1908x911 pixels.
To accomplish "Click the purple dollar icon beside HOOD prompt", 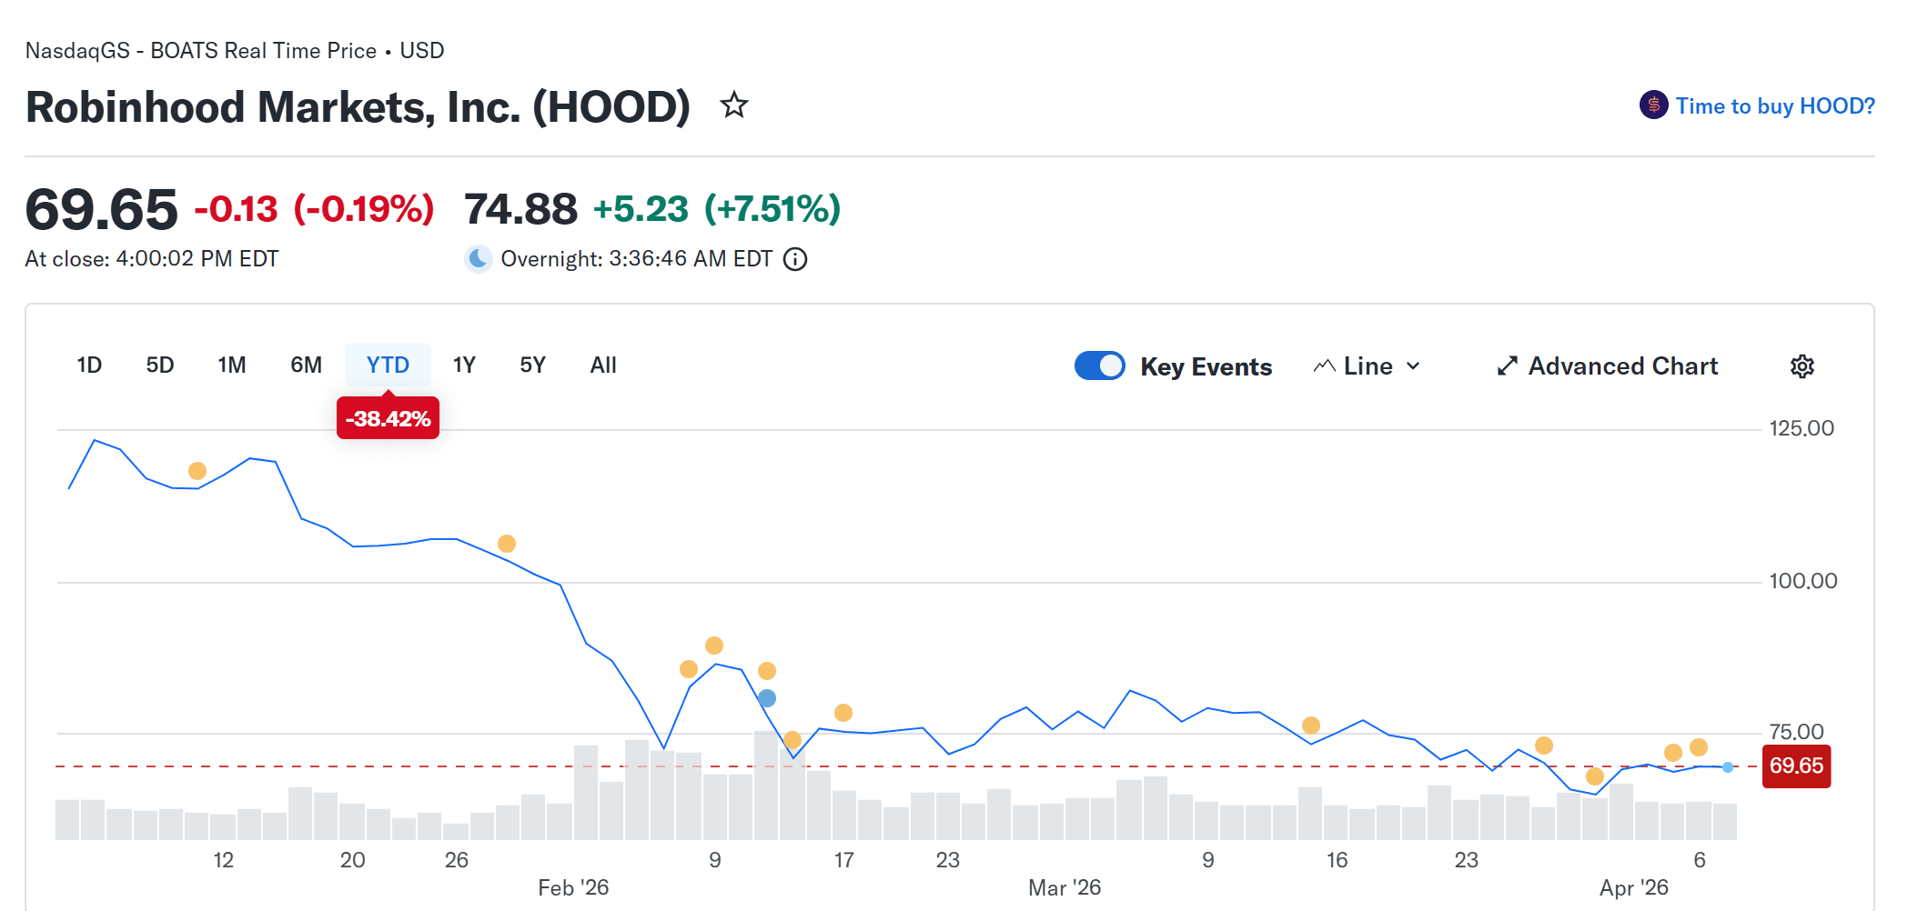I will point(1653,105).
